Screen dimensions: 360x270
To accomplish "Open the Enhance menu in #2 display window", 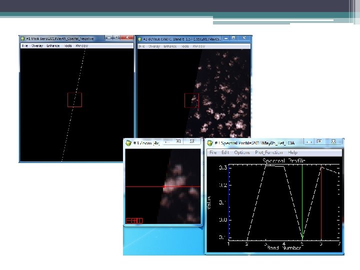I will pos(170,46).
